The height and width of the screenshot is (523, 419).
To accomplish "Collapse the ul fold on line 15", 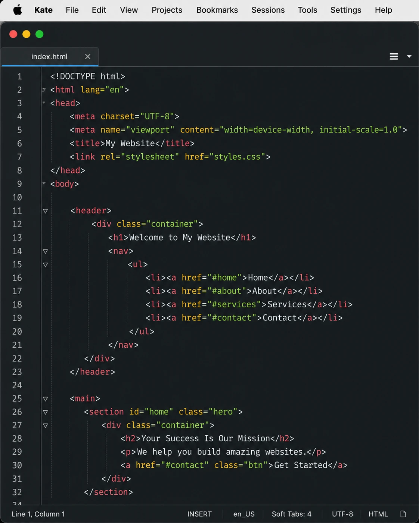I will 45,265.
